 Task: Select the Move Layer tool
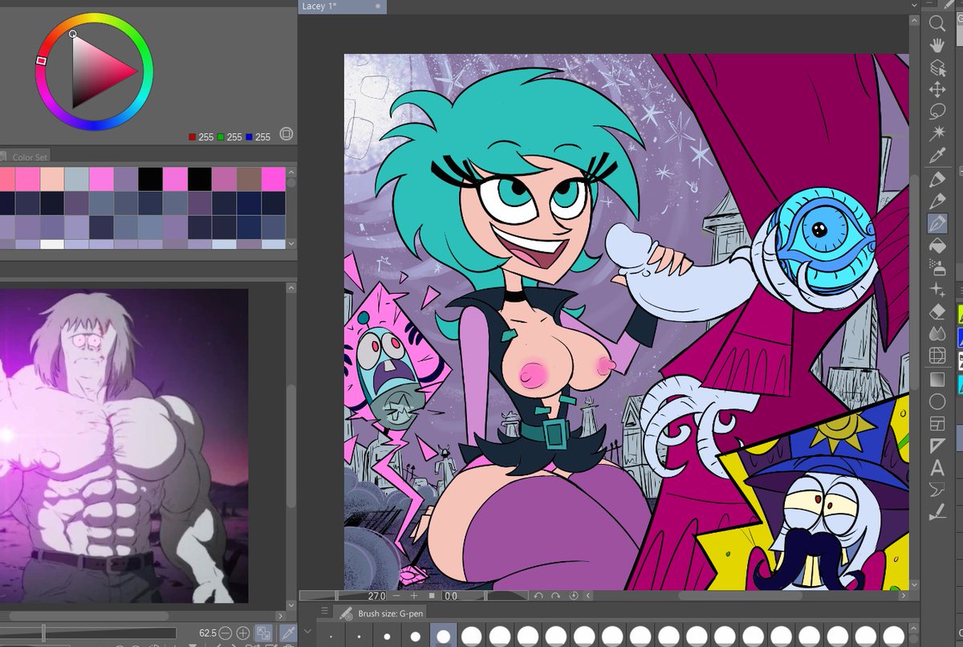(x=937, y=91)
